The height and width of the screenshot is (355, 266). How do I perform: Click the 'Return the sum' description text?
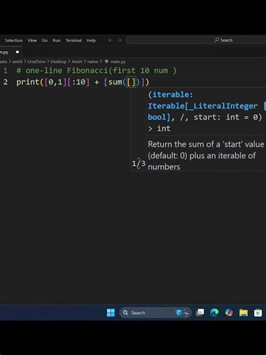click(206, 156)
